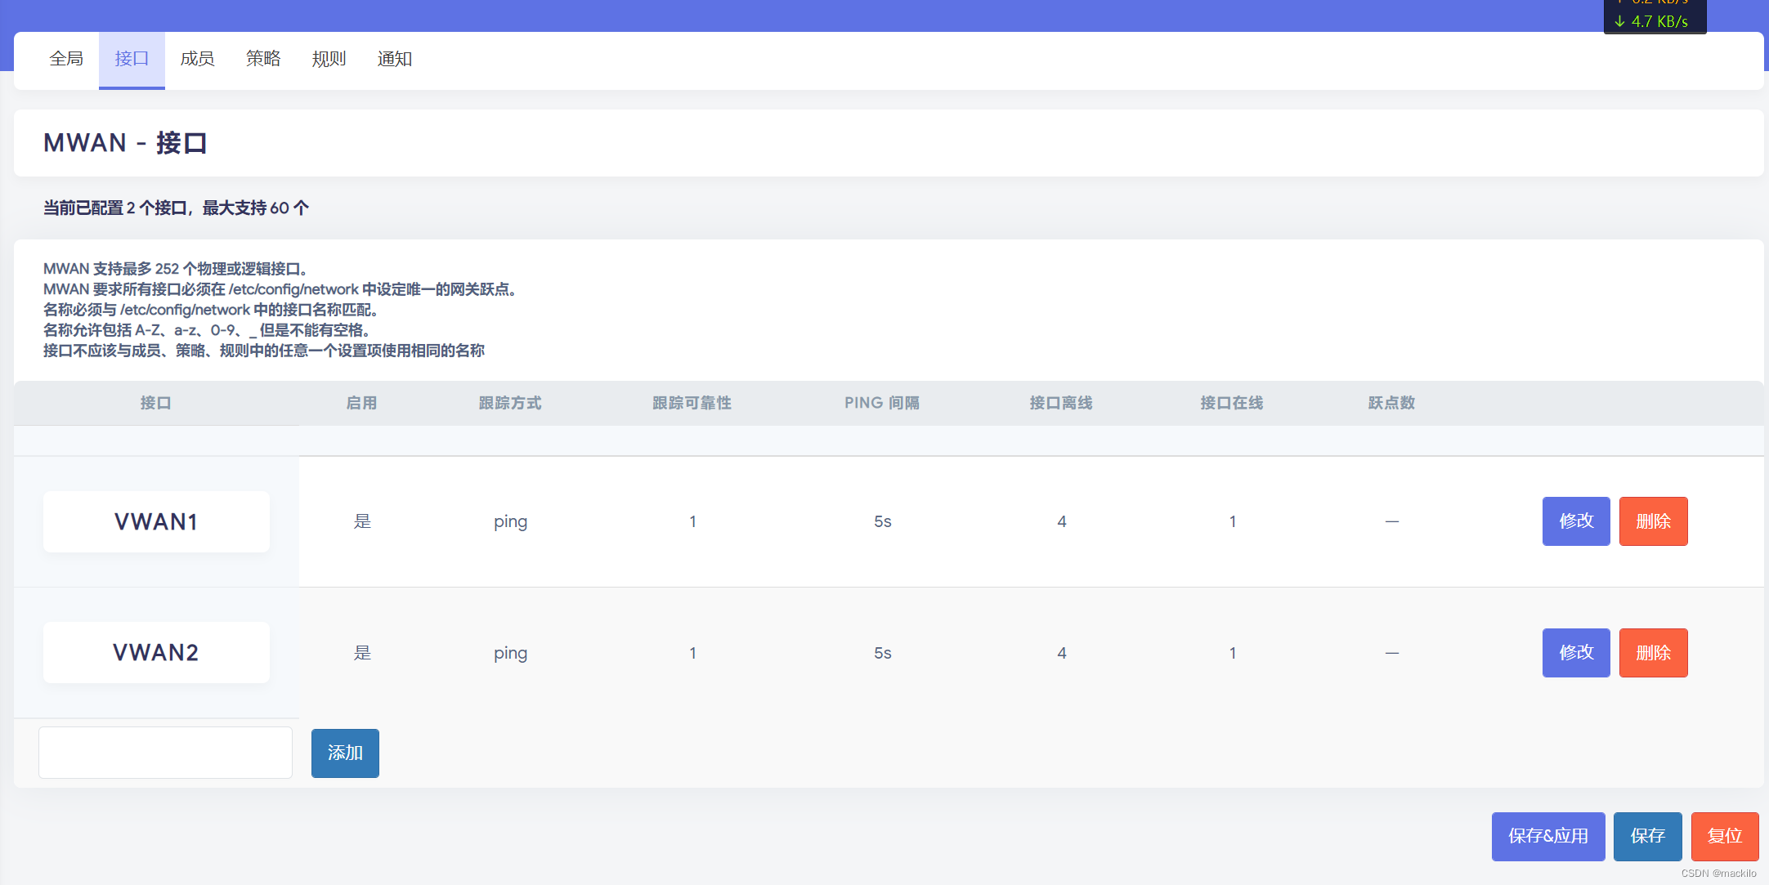The width and height of the screenshot is (1769, 885).
Task: Click the 保存 button
Action: pos(1647,836)
